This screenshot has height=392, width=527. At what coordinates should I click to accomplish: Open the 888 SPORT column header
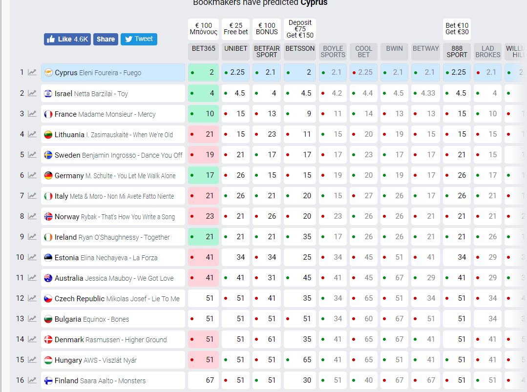457,52
